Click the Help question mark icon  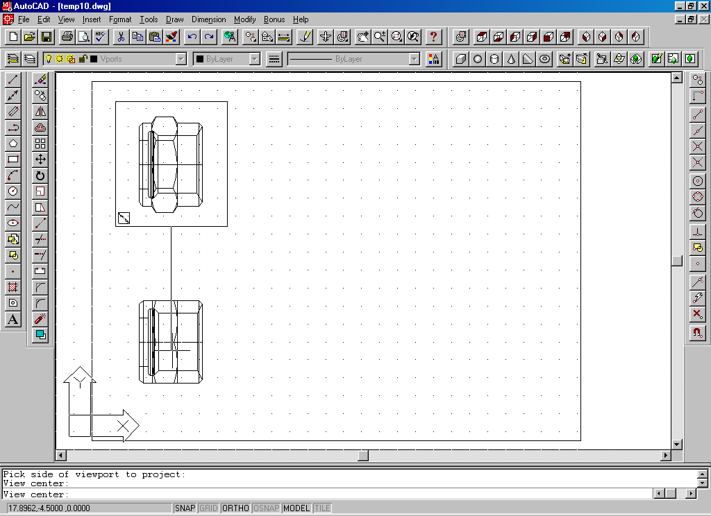click(x=434, y=37)
